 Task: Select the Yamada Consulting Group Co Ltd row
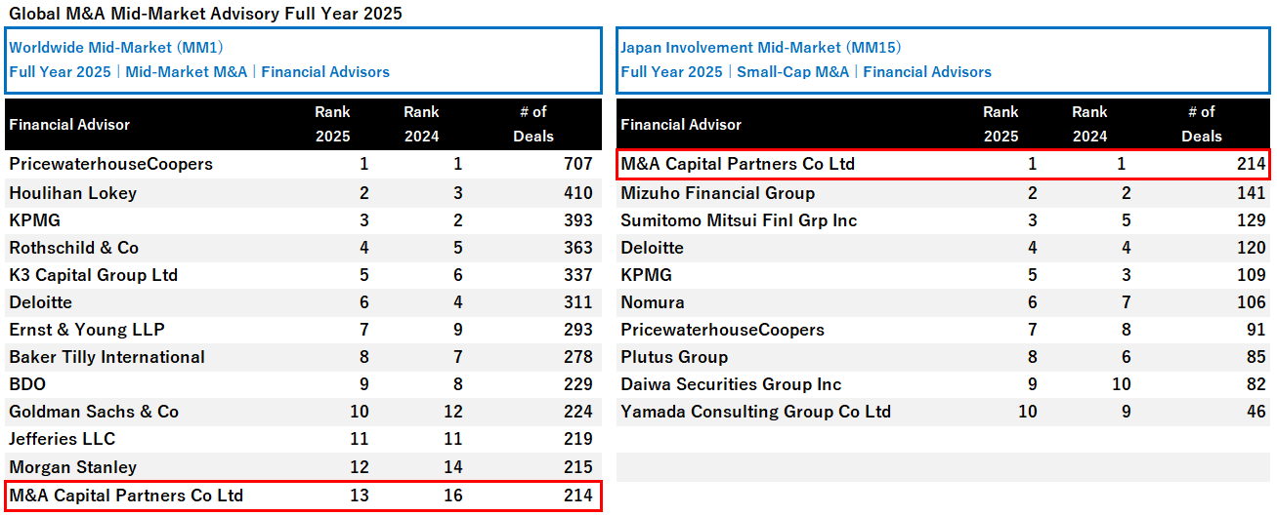tap(755, 412)
